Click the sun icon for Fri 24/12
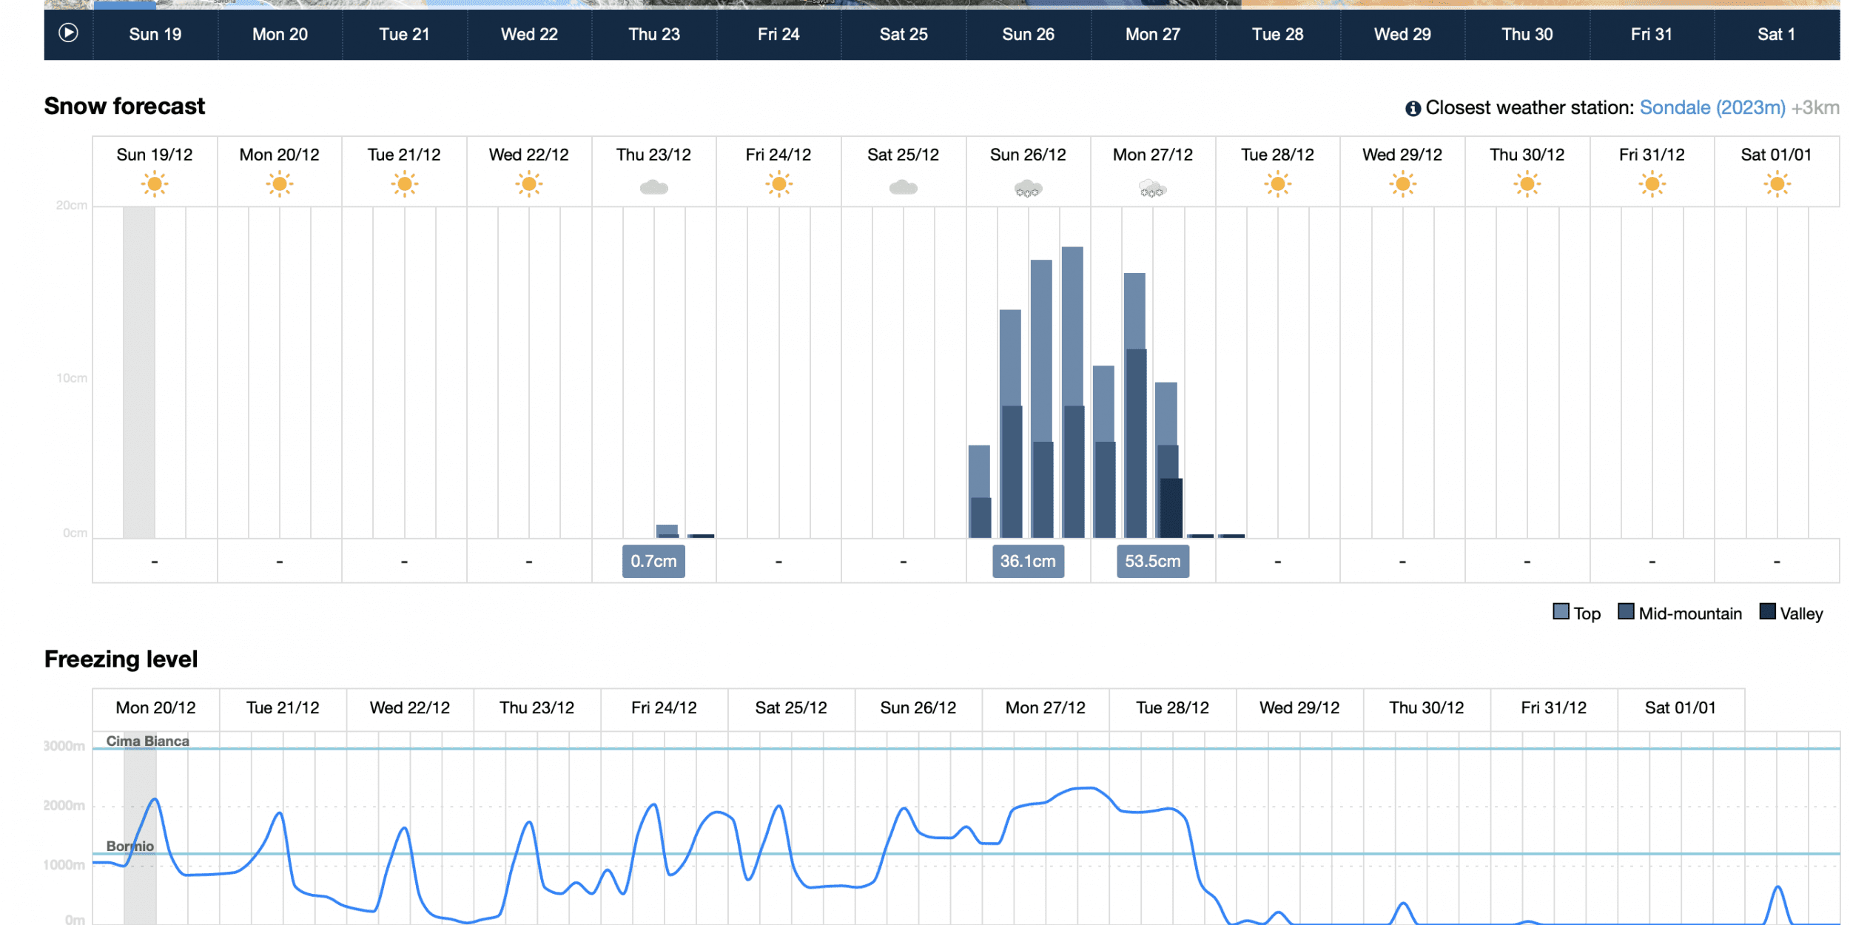 pyautogui.click(x=778, y=184)
